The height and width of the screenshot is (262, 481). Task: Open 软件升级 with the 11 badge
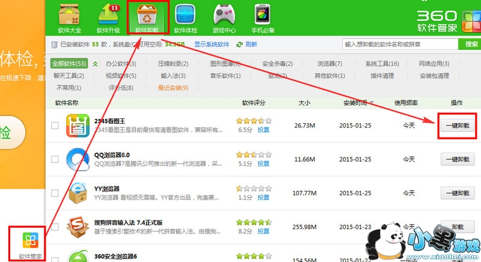pyautogui.click(x=109, y=19)
